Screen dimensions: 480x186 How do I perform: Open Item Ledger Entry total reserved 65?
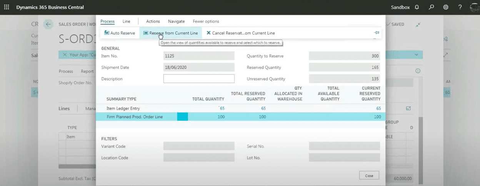pyautogui.click(x=263, y=108)
